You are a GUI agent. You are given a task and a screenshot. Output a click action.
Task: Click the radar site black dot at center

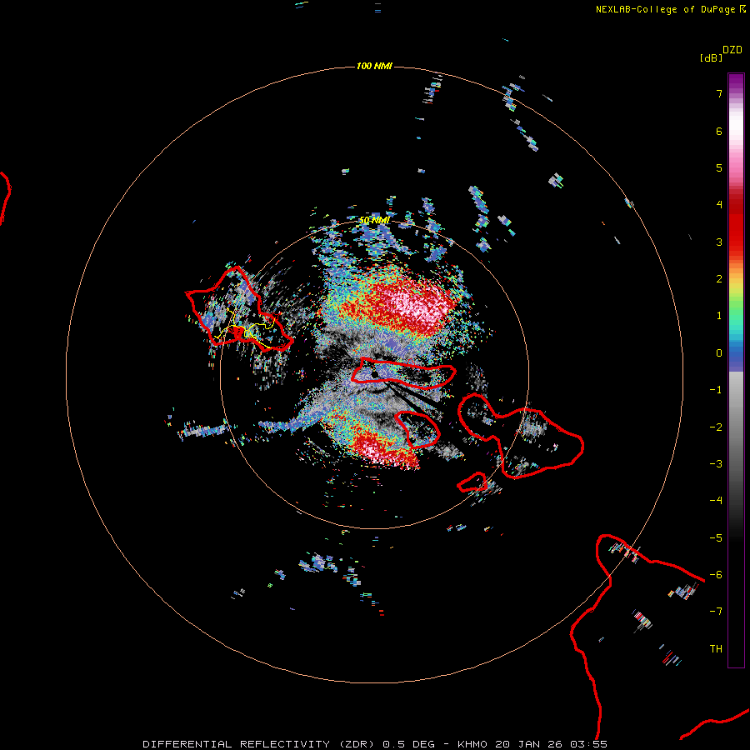pos(374,374)
